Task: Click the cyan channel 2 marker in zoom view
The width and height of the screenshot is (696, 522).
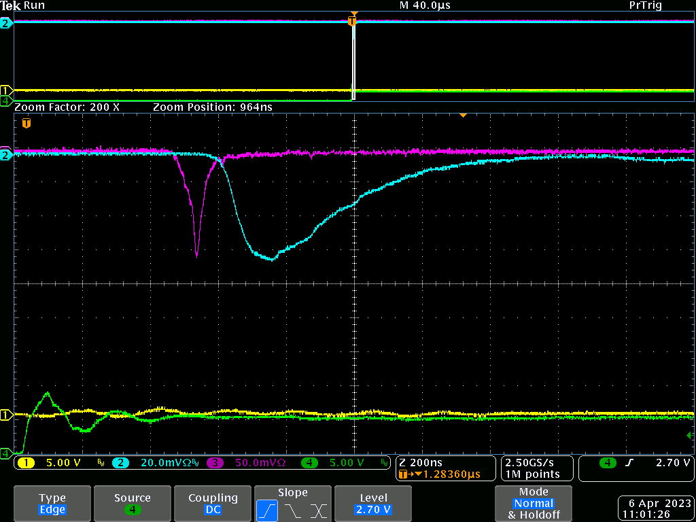Action: [x=6, y=155]
